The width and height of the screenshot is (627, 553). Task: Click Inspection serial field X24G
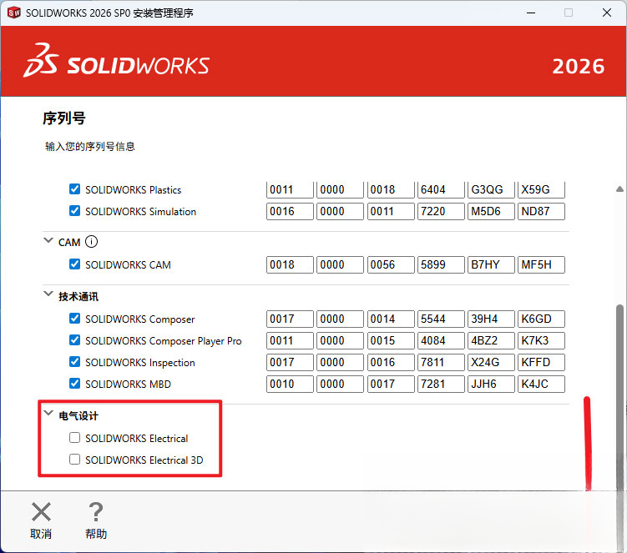(491, 362)
